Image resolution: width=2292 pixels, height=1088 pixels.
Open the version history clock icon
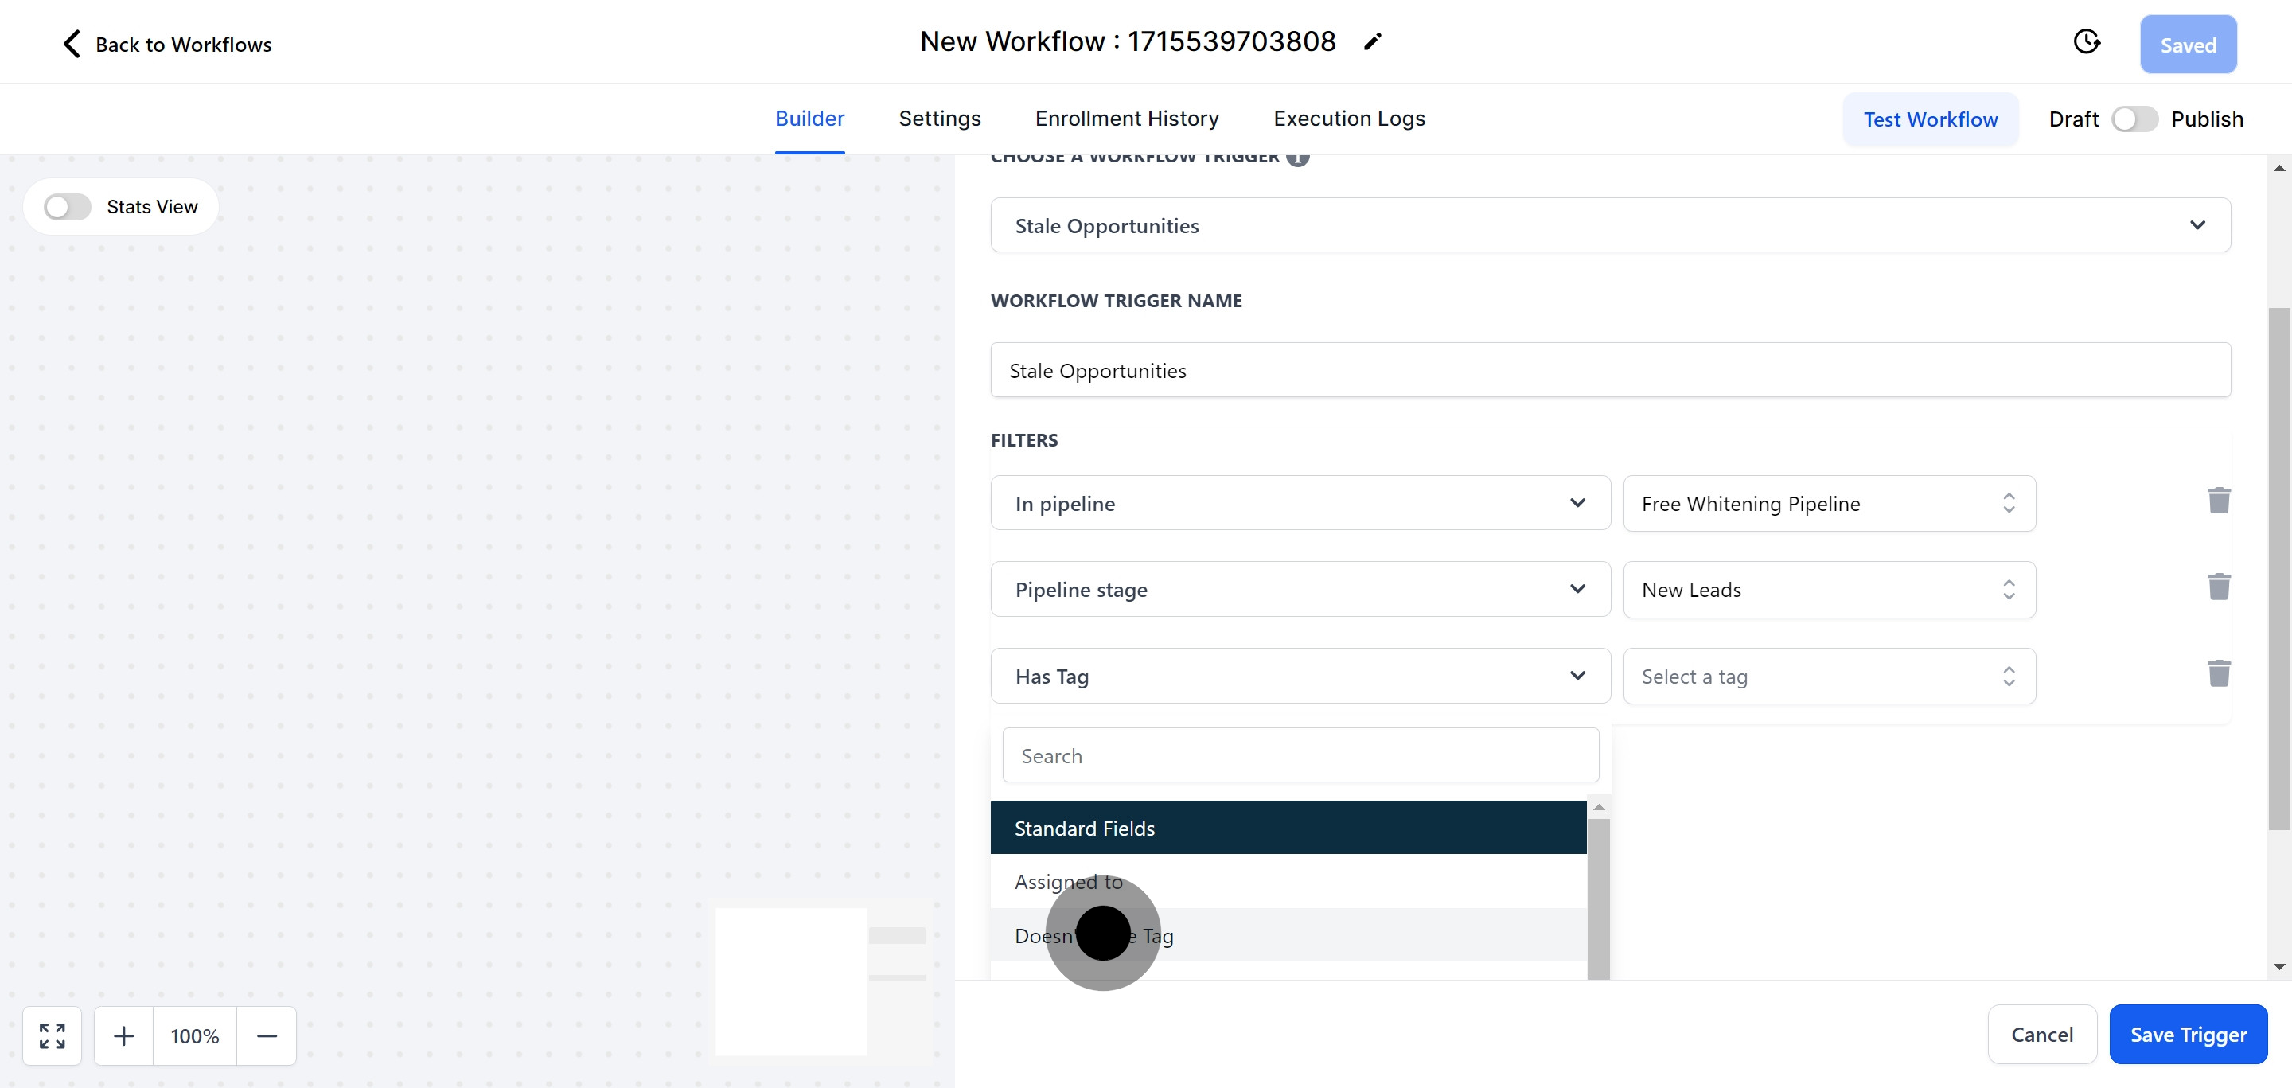pos(2086,42)
